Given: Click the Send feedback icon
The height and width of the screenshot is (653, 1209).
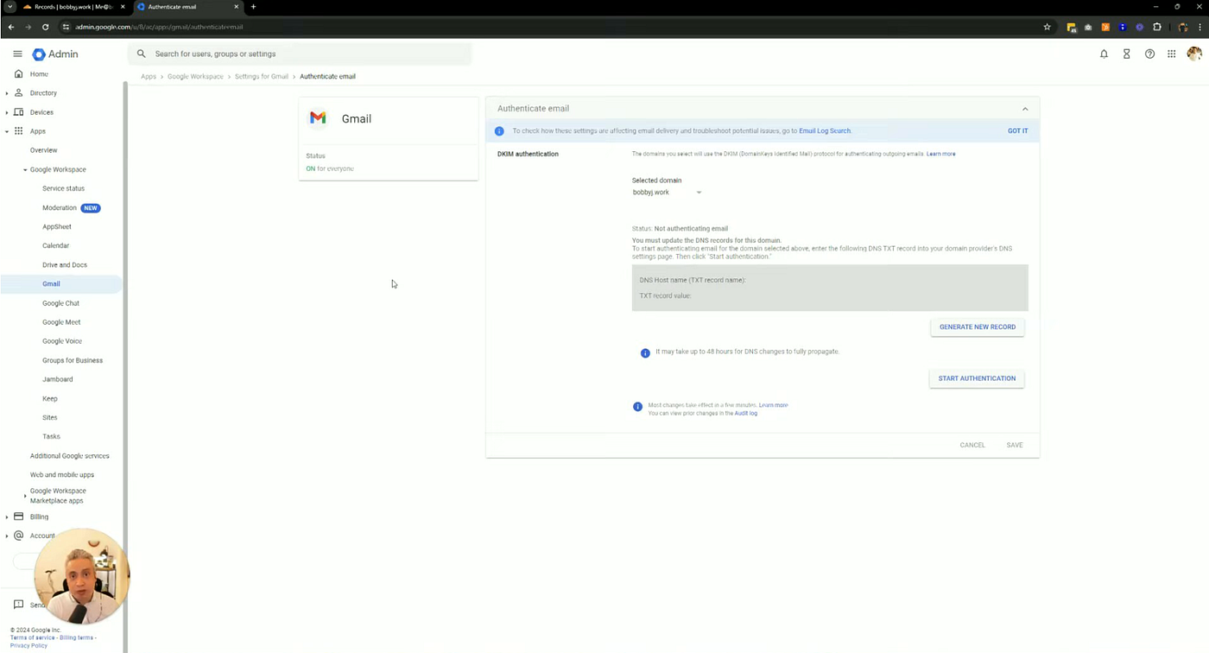Looking at the screenshot, I should coord(18,605).
